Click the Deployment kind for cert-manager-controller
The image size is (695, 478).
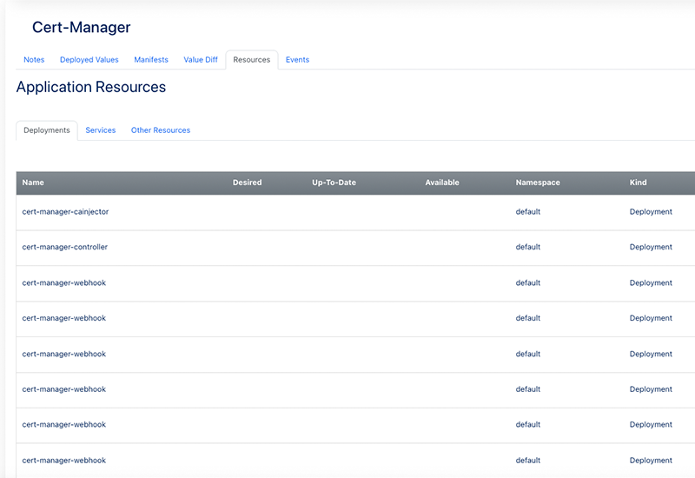click(x=651, y=248)
